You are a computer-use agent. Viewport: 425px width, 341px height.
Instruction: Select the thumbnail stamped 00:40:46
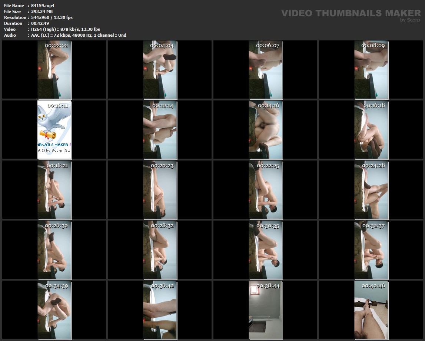[x=371, y=310]
